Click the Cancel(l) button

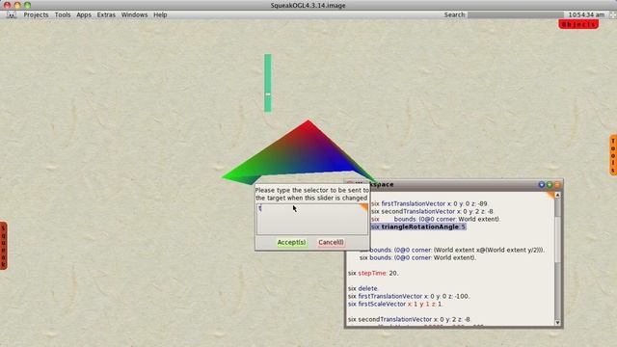click(x=331, y=242)
